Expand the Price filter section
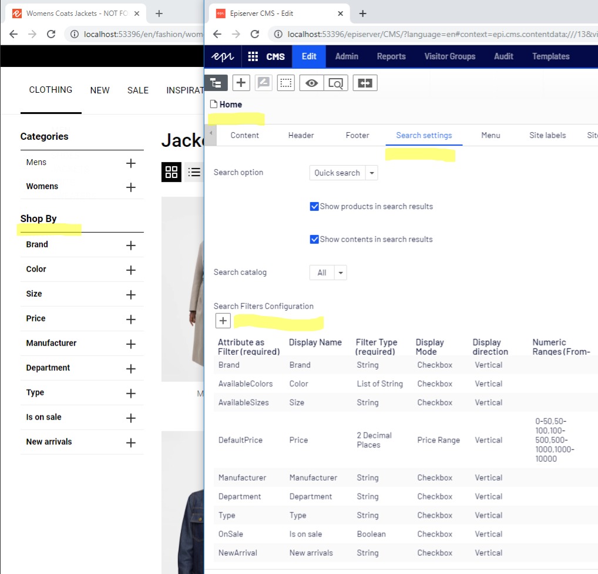Screen dimensions: 598x574 [x=130, y=319]
